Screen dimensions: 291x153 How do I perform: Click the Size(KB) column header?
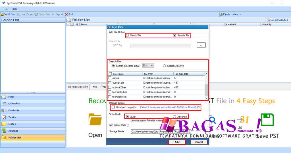276,24
